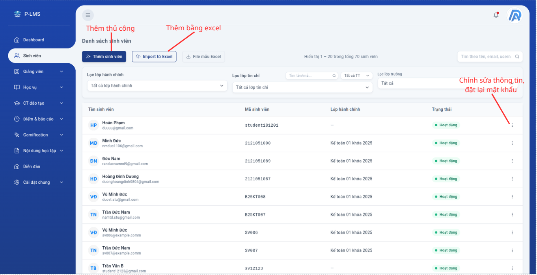Click the Lớp hành chính column header
Screen dimensions: 537x275
pos(345,109)
